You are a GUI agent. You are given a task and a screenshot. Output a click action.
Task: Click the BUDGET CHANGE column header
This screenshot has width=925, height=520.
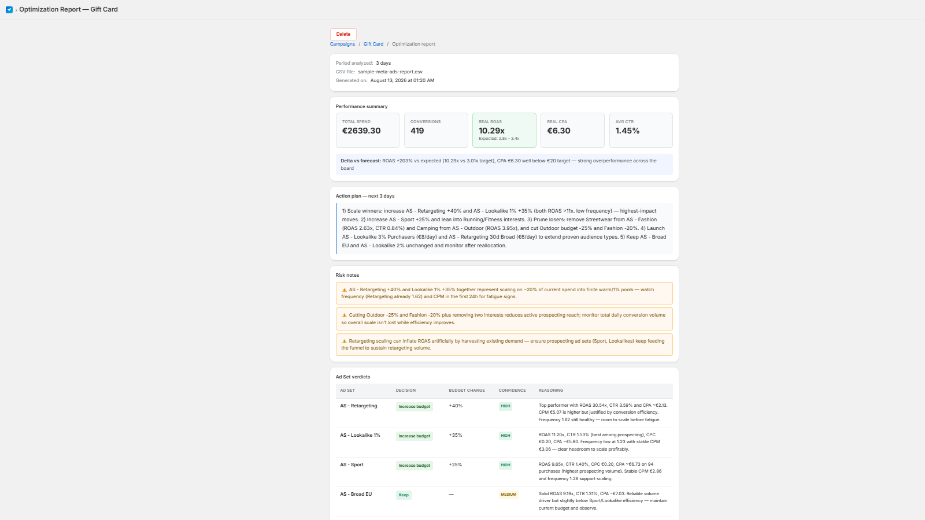(x=467, y=391)
